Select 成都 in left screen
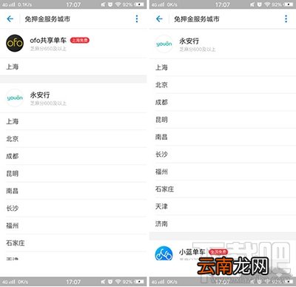Viewport: 296px width, 287px height. [73, 156]
